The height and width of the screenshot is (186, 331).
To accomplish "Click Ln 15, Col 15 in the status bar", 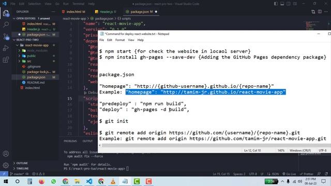I will click(x=221, y=174).
